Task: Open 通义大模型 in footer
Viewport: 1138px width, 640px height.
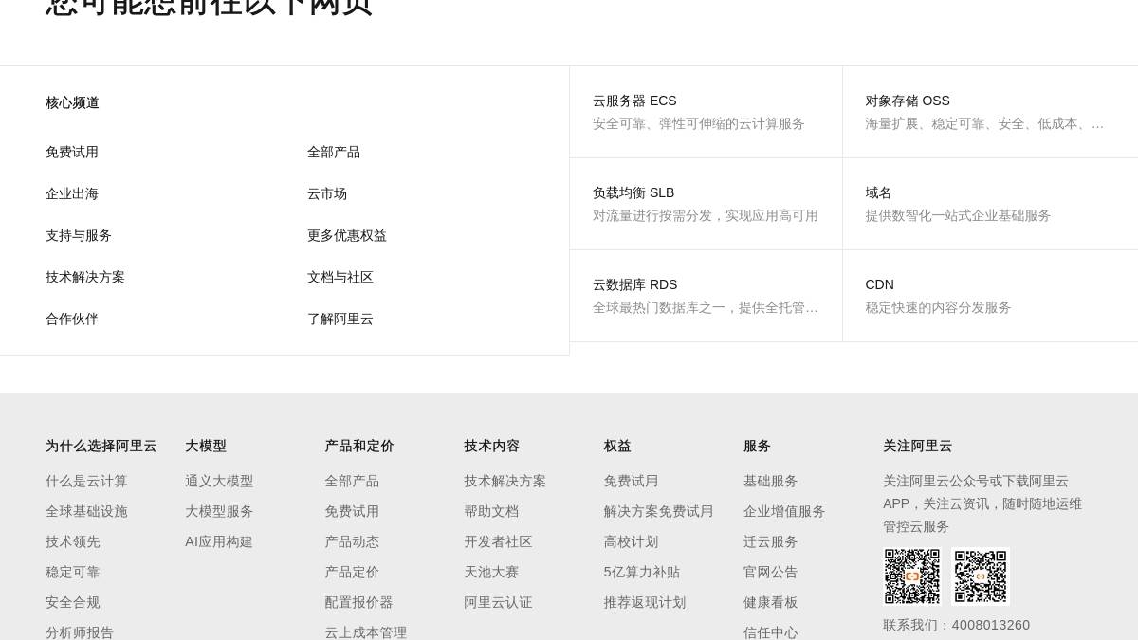Action: 219,481
